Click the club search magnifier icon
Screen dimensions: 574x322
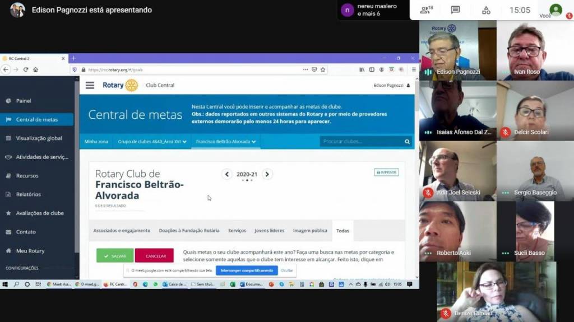(408, 142)
